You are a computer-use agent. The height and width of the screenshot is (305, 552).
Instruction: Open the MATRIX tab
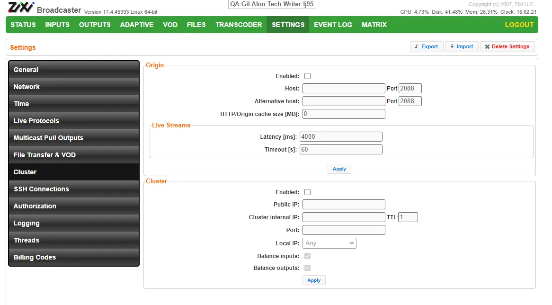tap(374, 25)
